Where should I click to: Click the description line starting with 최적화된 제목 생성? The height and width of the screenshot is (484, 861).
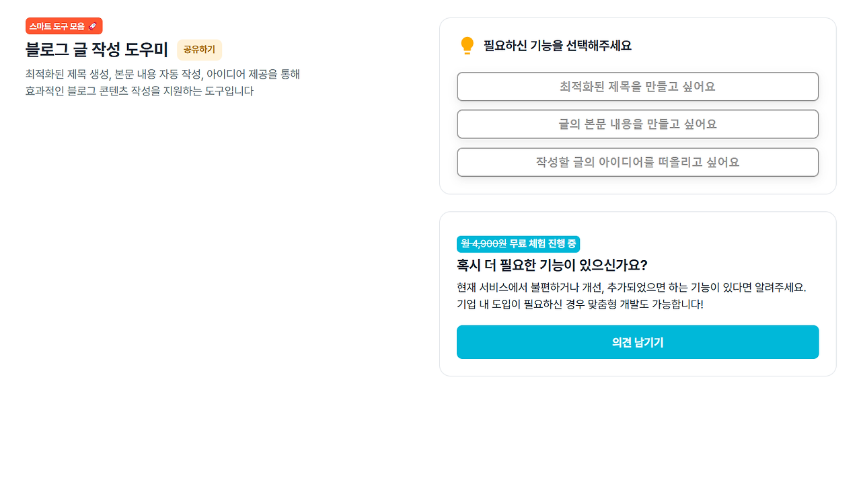(162, 74)
